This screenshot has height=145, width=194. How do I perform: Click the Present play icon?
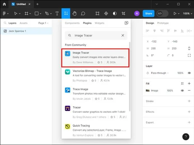pyautogui.click(x=175, y=14)
